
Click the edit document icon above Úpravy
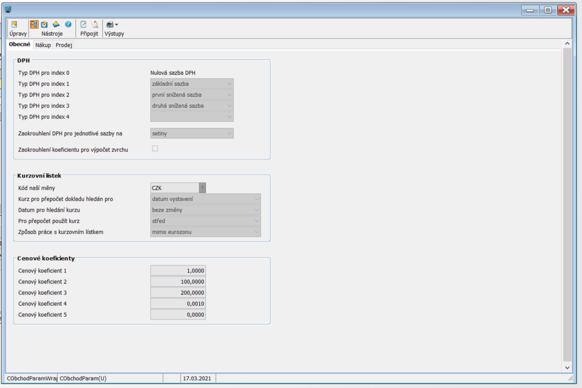point(14,25)
